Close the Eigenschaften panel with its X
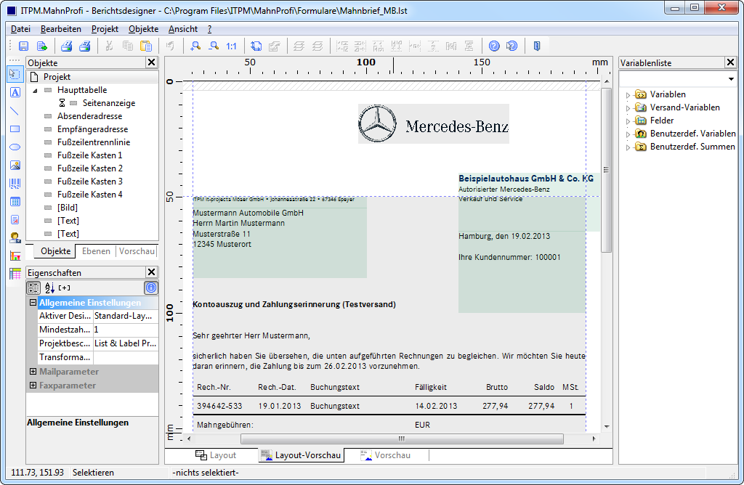Viewport: 744px width, 485px height. (x=151, y=272)
